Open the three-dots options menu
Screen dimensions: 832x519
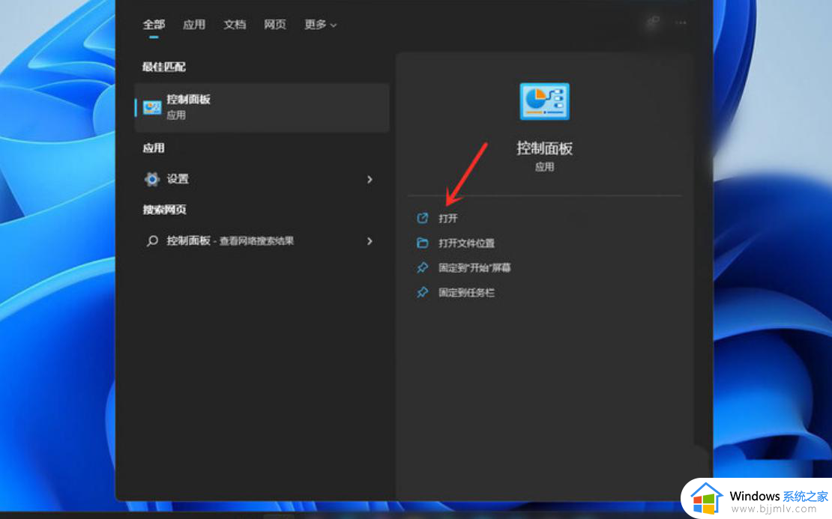pos(681,22)
